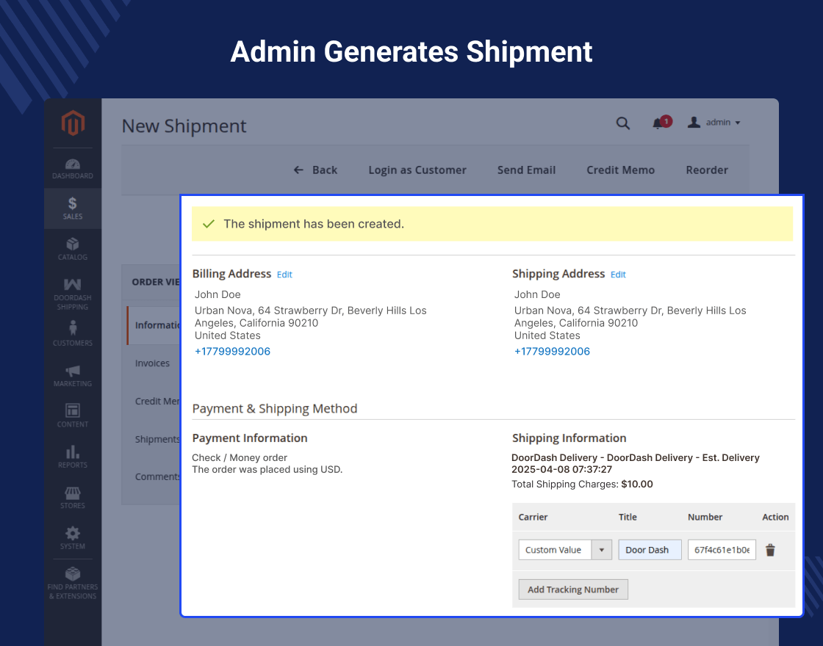Edit the Billing Address

pyautogui.click(x=284, y=275)
